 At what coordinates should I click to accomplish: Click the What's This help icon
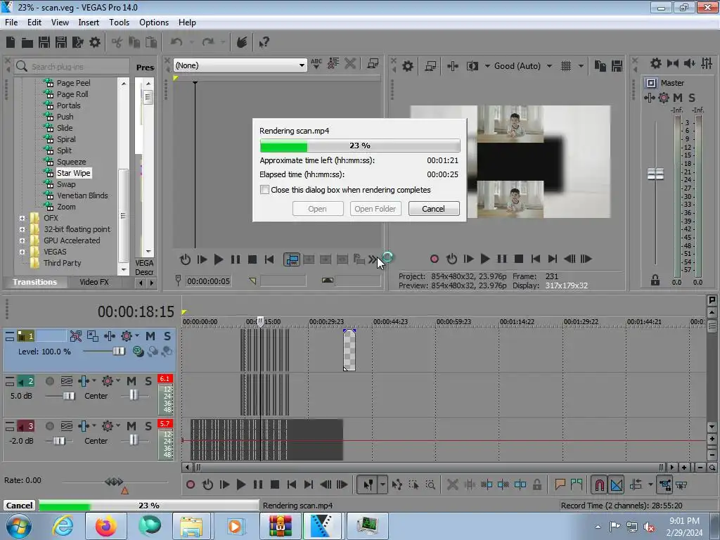264,43
